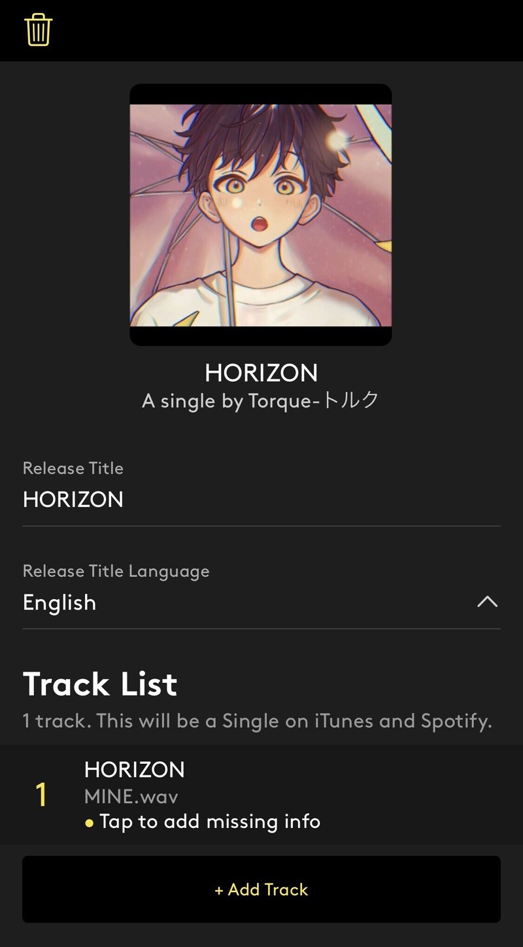Tap the chevron arrow beside English
This screenshot has height=947, width=523.
[488, 602]
